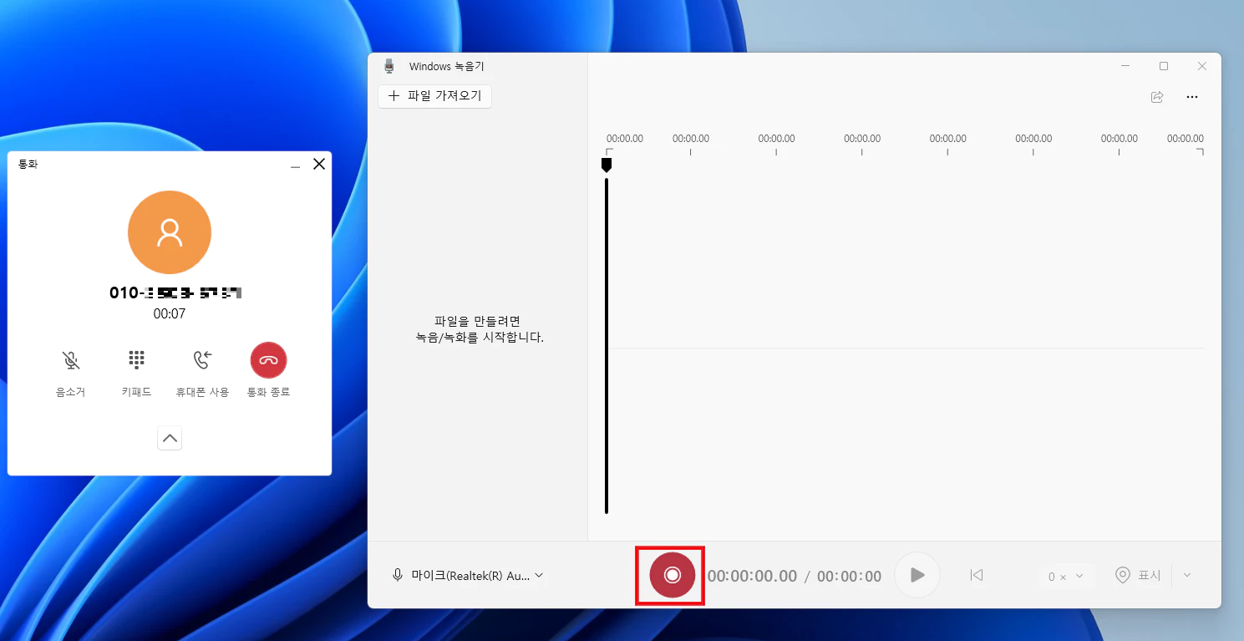Open the share icon in Windows 녹음기
Viewport: 1244px width, 641px height.
pyautogui.click(x=1157, y=97)
